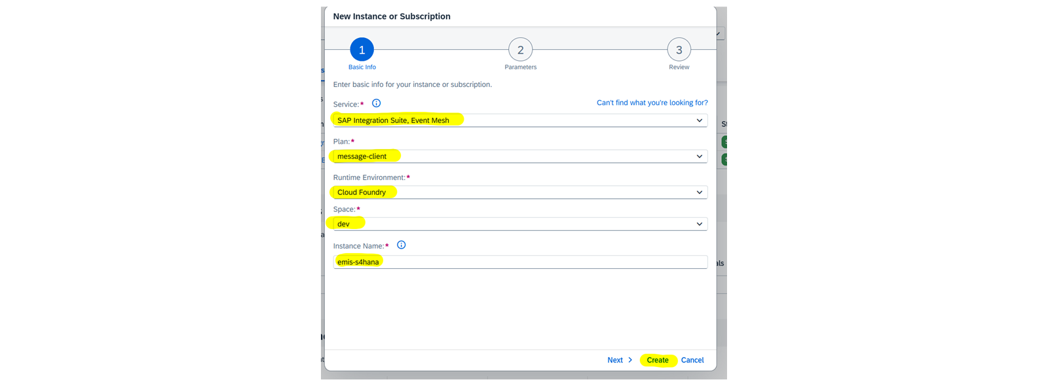The height and width of the screenshot is (386, 1048).
Task: Click the Instance Name info icon
Action: pos(402,245)
